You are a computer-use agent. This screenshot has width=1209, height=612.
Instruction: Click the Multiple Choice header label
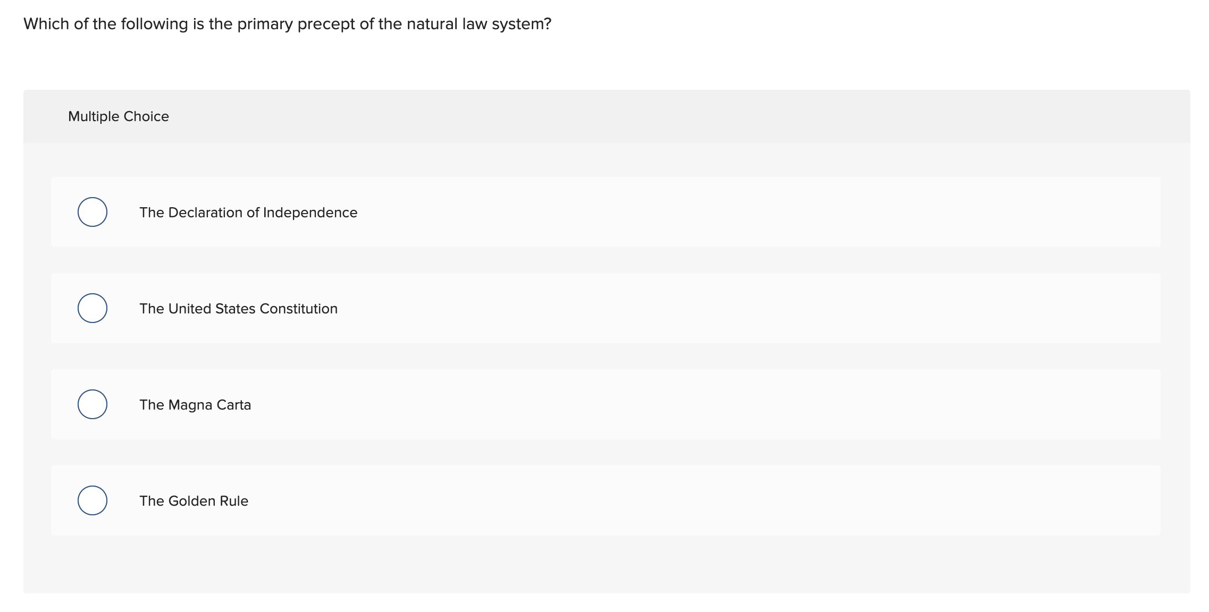(119, 116)
